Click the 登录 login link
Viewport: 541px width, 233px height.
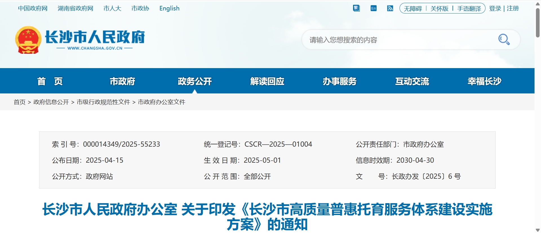click(495, 8)
